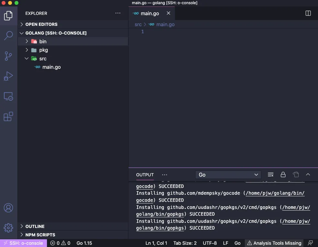Image resolution: width=318 pixels, height=247 pixels.
Task: Change LF end of line sequence
Action: pyautogui.click(x=225, y=243)
